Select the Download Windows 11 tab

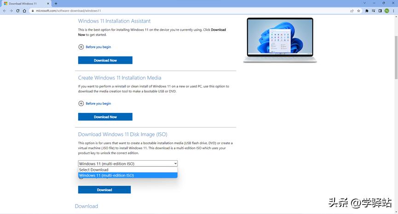(26, 4)
